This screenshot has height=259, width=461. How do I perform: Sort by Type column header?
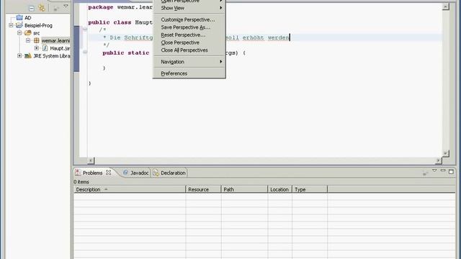(310, 189)
